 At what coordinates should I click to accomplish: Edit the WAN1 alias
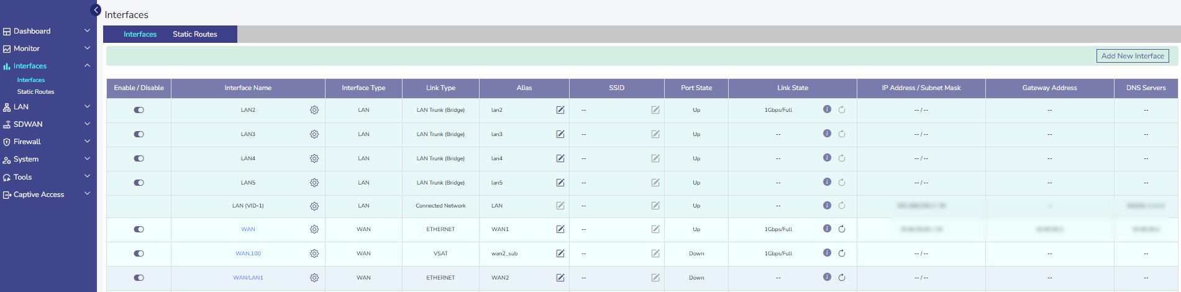point(560,229)
